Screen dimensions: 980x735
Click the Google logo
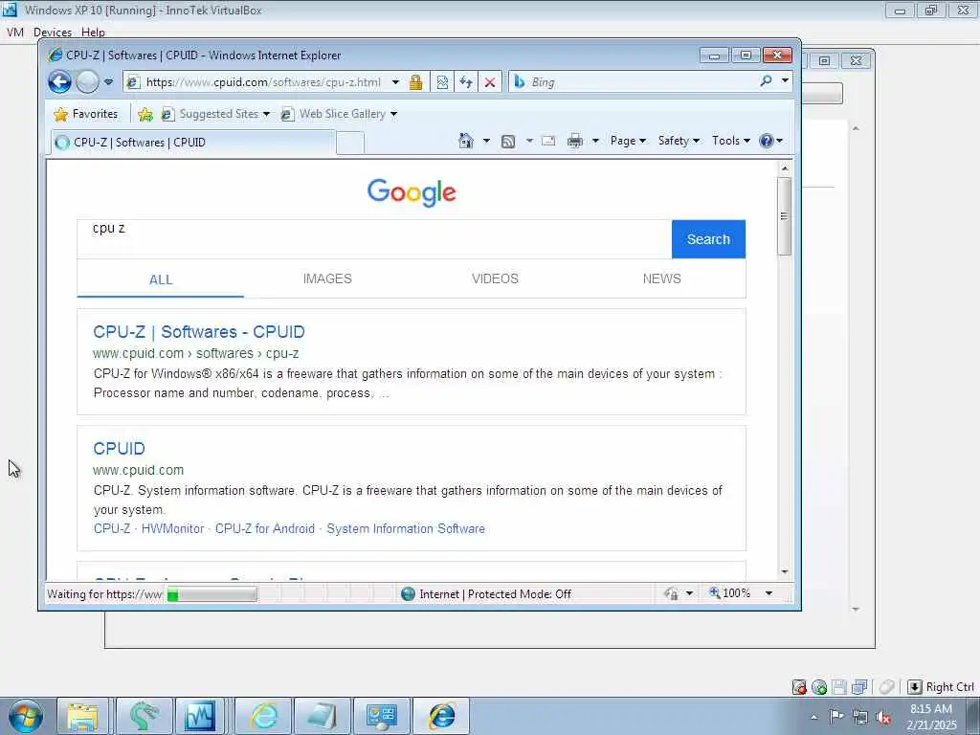(x=412, y=192)
